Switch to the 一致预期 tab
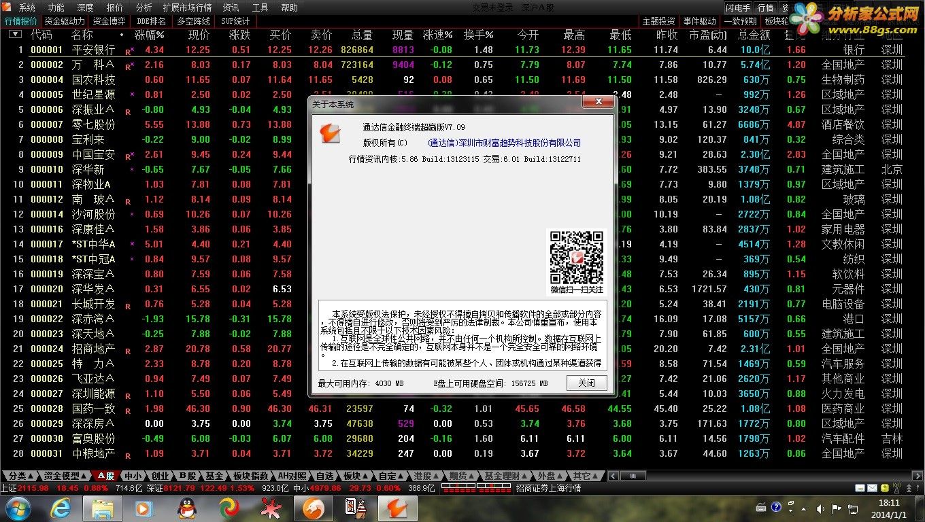 (741, 21)
